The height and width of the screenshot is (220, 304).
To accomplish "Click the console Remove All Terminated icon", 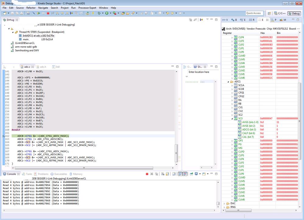I will [x=156, y=174].
